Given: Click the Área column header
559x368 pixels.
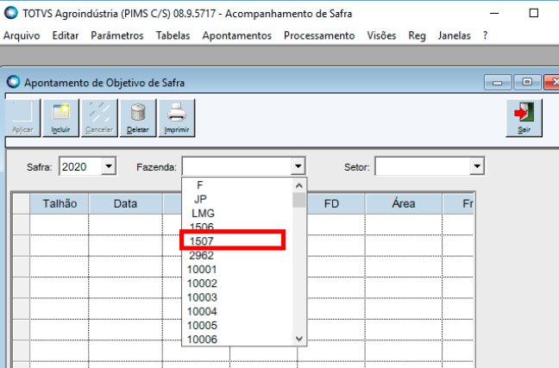Looking at the screenshot, I should point(404,203).
